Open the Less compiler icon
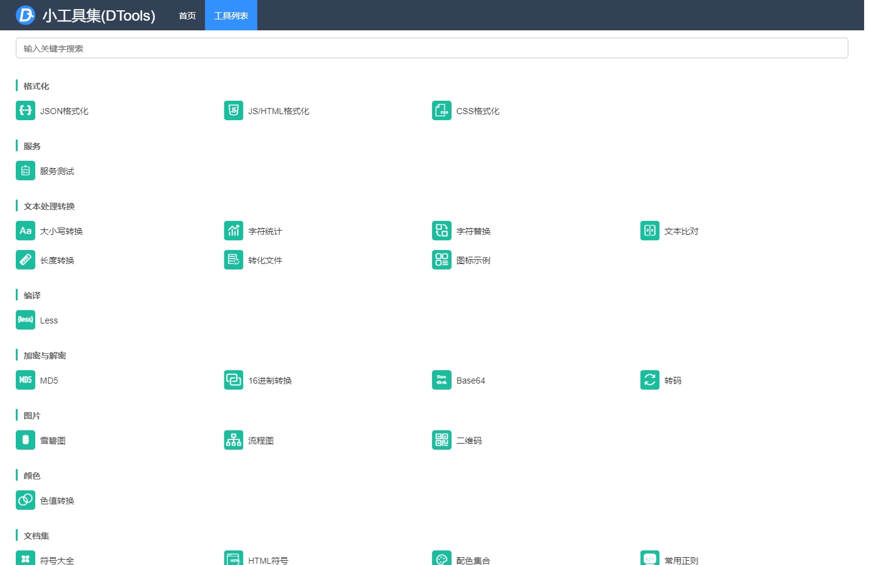This screenshot has width=869, height=565. (x=26, y=320)
